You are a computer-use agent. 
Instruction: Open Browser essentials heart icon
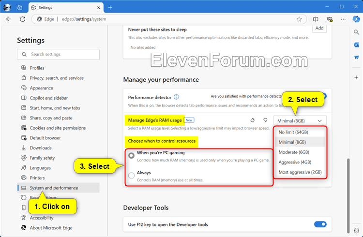(x=330, y=19)
